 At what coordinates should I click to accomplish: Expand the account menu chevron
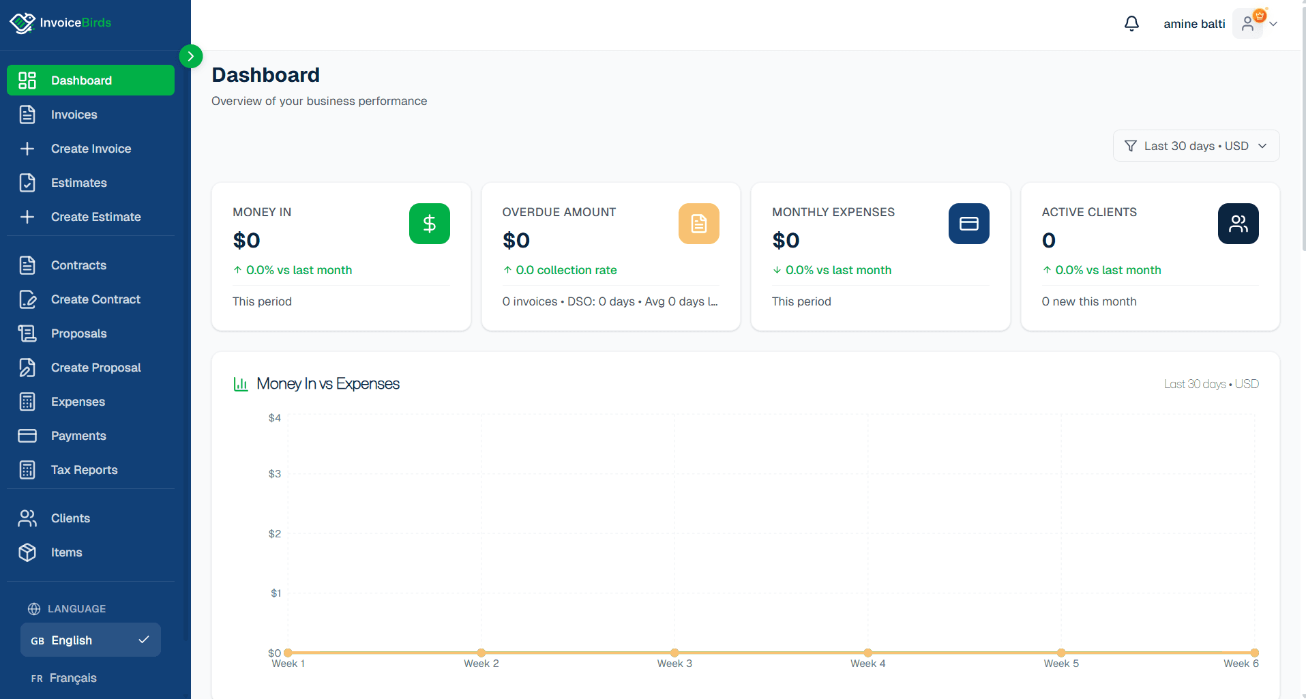coord(1273,24)
